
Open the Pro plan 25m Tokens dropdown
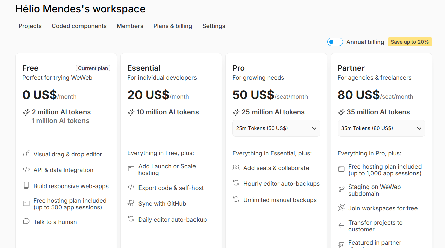[276, 128]
